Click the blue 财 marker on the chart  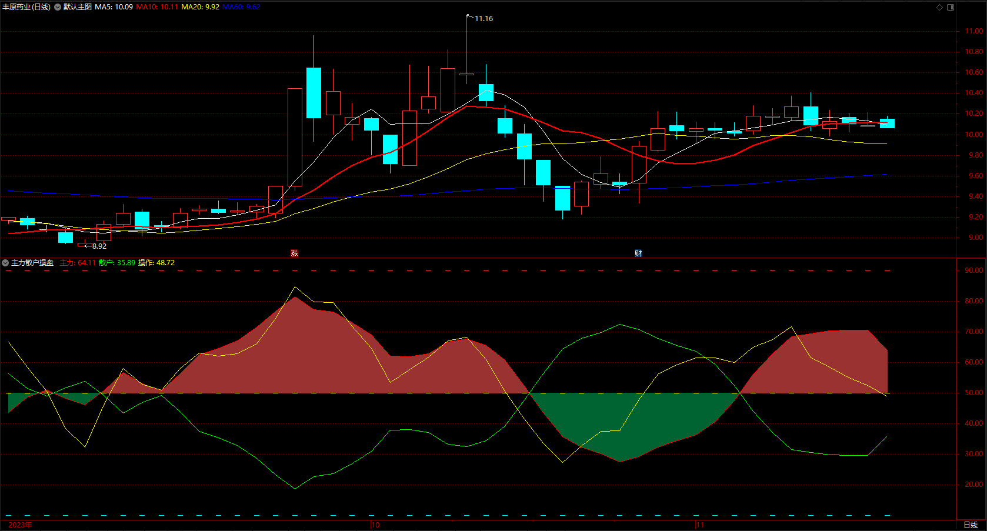(x=638, y=253)
